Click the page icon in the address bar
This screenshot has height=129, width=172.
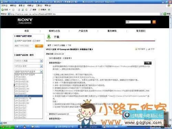tap(9, 14)
